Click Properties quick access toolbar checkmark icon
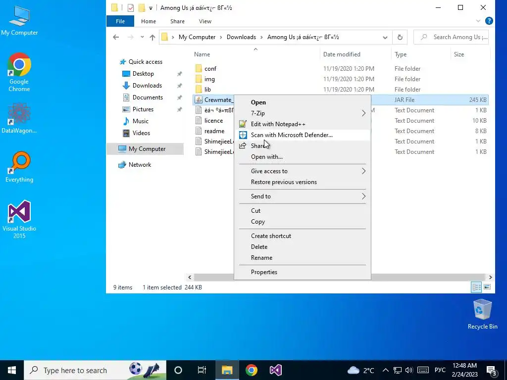The width and height of the screenshot is (507, 380). (x=131, y=8)
